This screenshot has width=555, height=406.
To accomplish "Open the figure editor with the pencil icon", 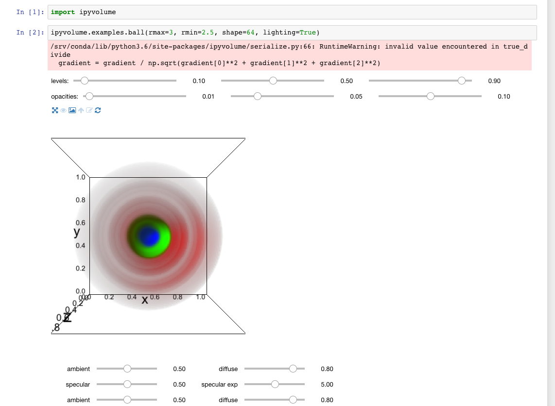I will [89, 110].
